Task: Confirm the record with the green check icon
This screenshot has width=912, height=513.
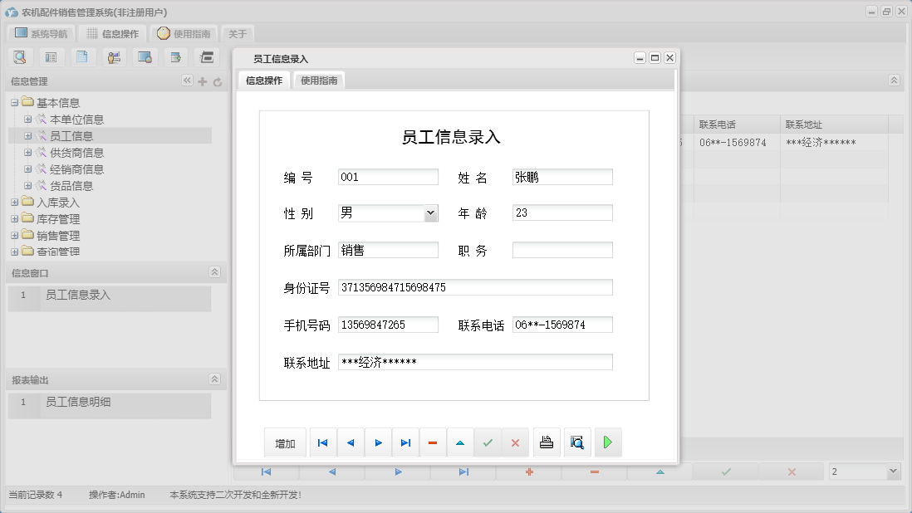Action: [488, 442]
